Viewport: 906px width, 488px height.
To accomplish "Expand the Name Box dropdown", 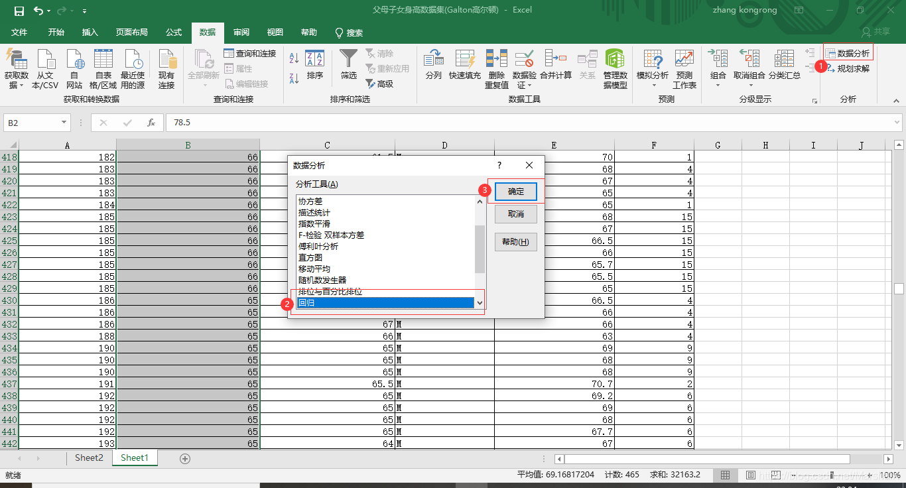I will pyautogui.click(x=64, y=123).
